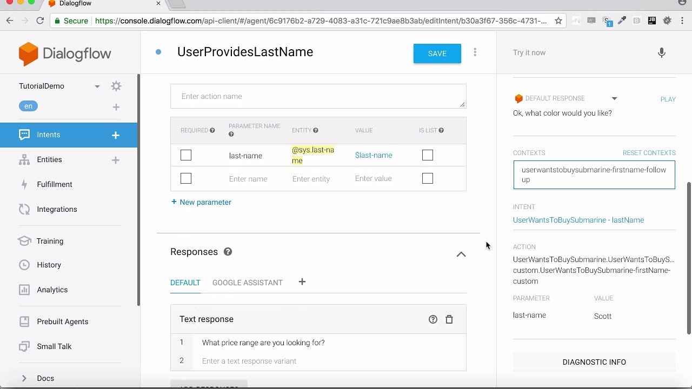Play the default response audio
The width and height of the screenshot is (692, 389).
click(x=668, y=99)
